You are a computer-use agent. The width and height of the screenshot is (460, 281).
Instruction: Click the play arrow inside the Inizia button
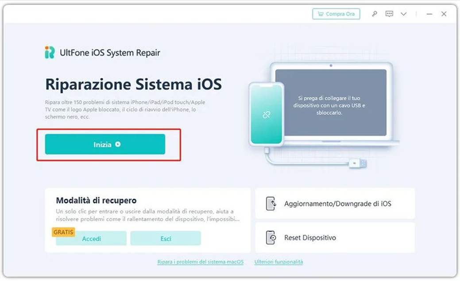click(118, 144)
